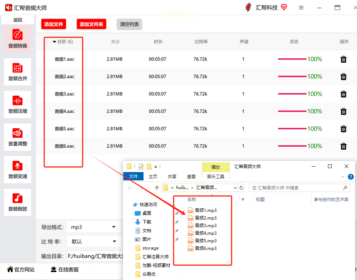
Task: Click the 在 汇帮音频大师 中搜索 search box
Action: click(x=299, y=188)
